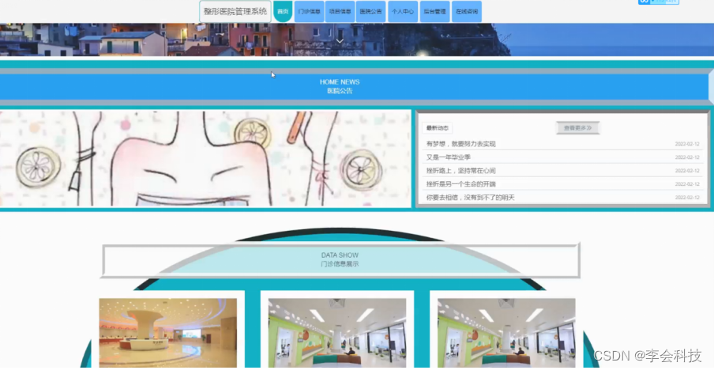Open the hospital lobby reception photo card
Screen dimensions: 714x370
[x=168, y=333]
